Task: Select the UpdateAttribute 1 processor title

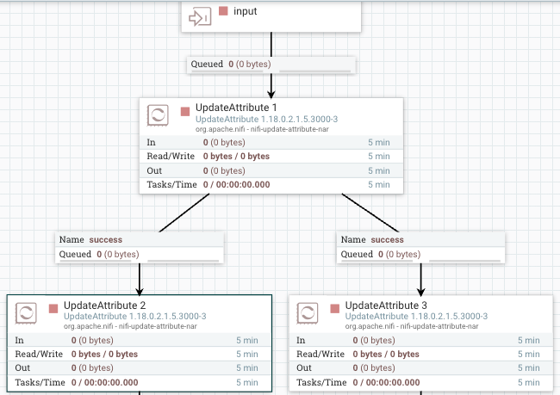Action: tap(236, 108)
